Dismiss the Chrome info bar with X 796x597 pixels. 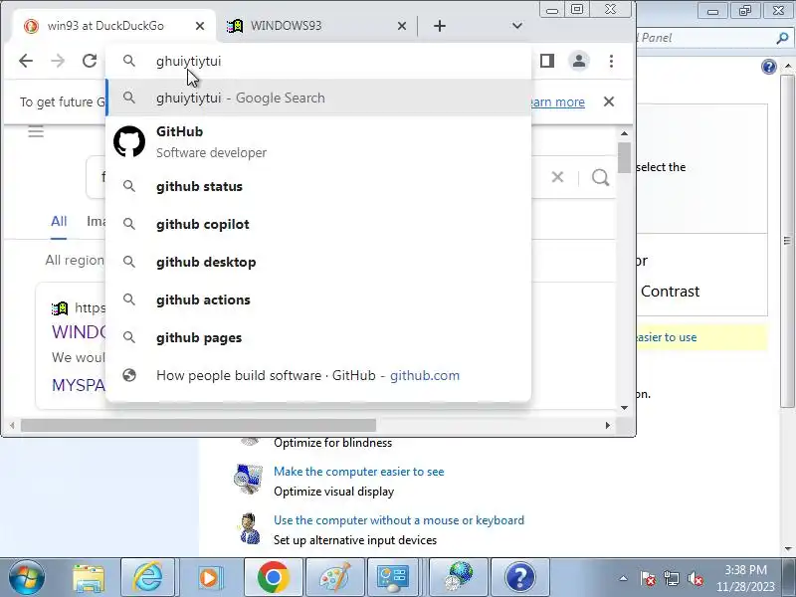pyautogui.click(x=609, y=101)
